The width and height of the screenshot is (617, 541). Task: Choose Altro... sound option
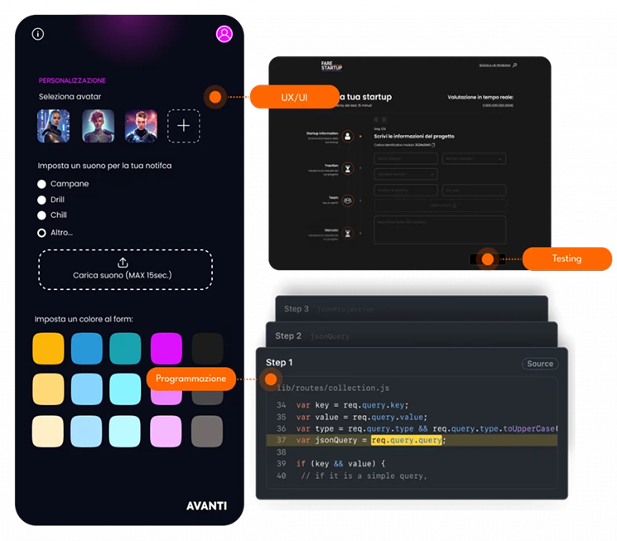(x=41, y=233)
